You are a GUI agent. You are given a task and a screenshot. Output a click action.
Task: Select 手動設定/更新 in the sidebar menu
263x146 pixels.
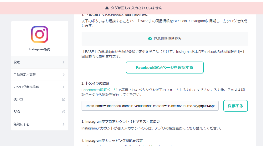pyautogui.click(x=40, y=75)
